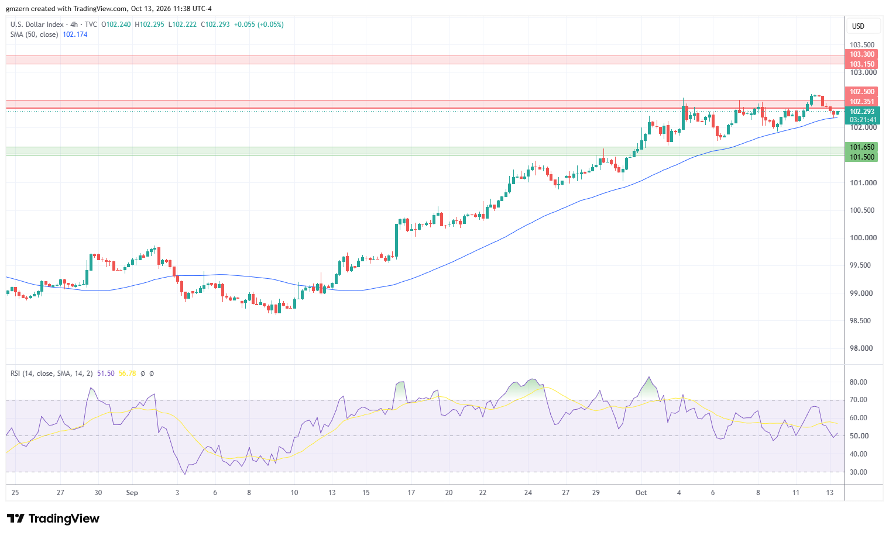Click the 29 date label on the time axis
The image size is (889, 536).
pyautogui.click(x=596, y=493)
